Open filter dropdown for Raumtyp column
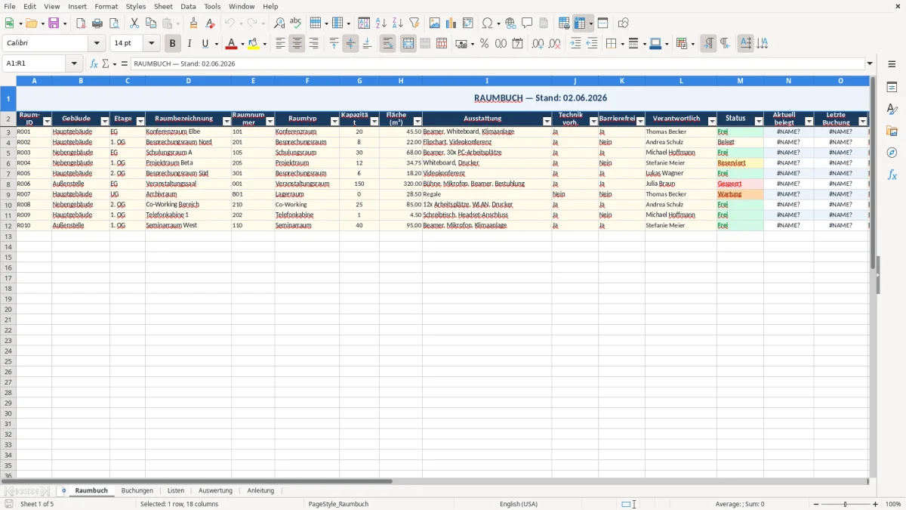 pos(334,122)
